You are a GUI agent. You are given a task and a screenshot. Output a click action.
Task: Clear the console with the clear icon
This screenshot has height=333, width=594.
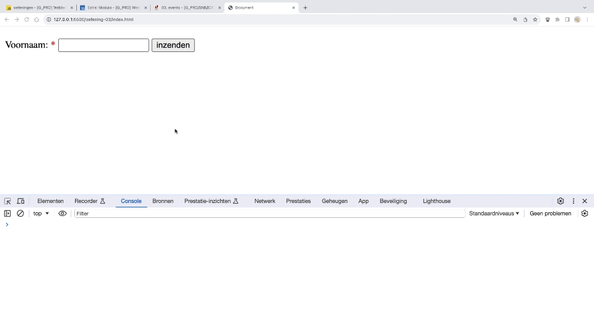(20, 214)
